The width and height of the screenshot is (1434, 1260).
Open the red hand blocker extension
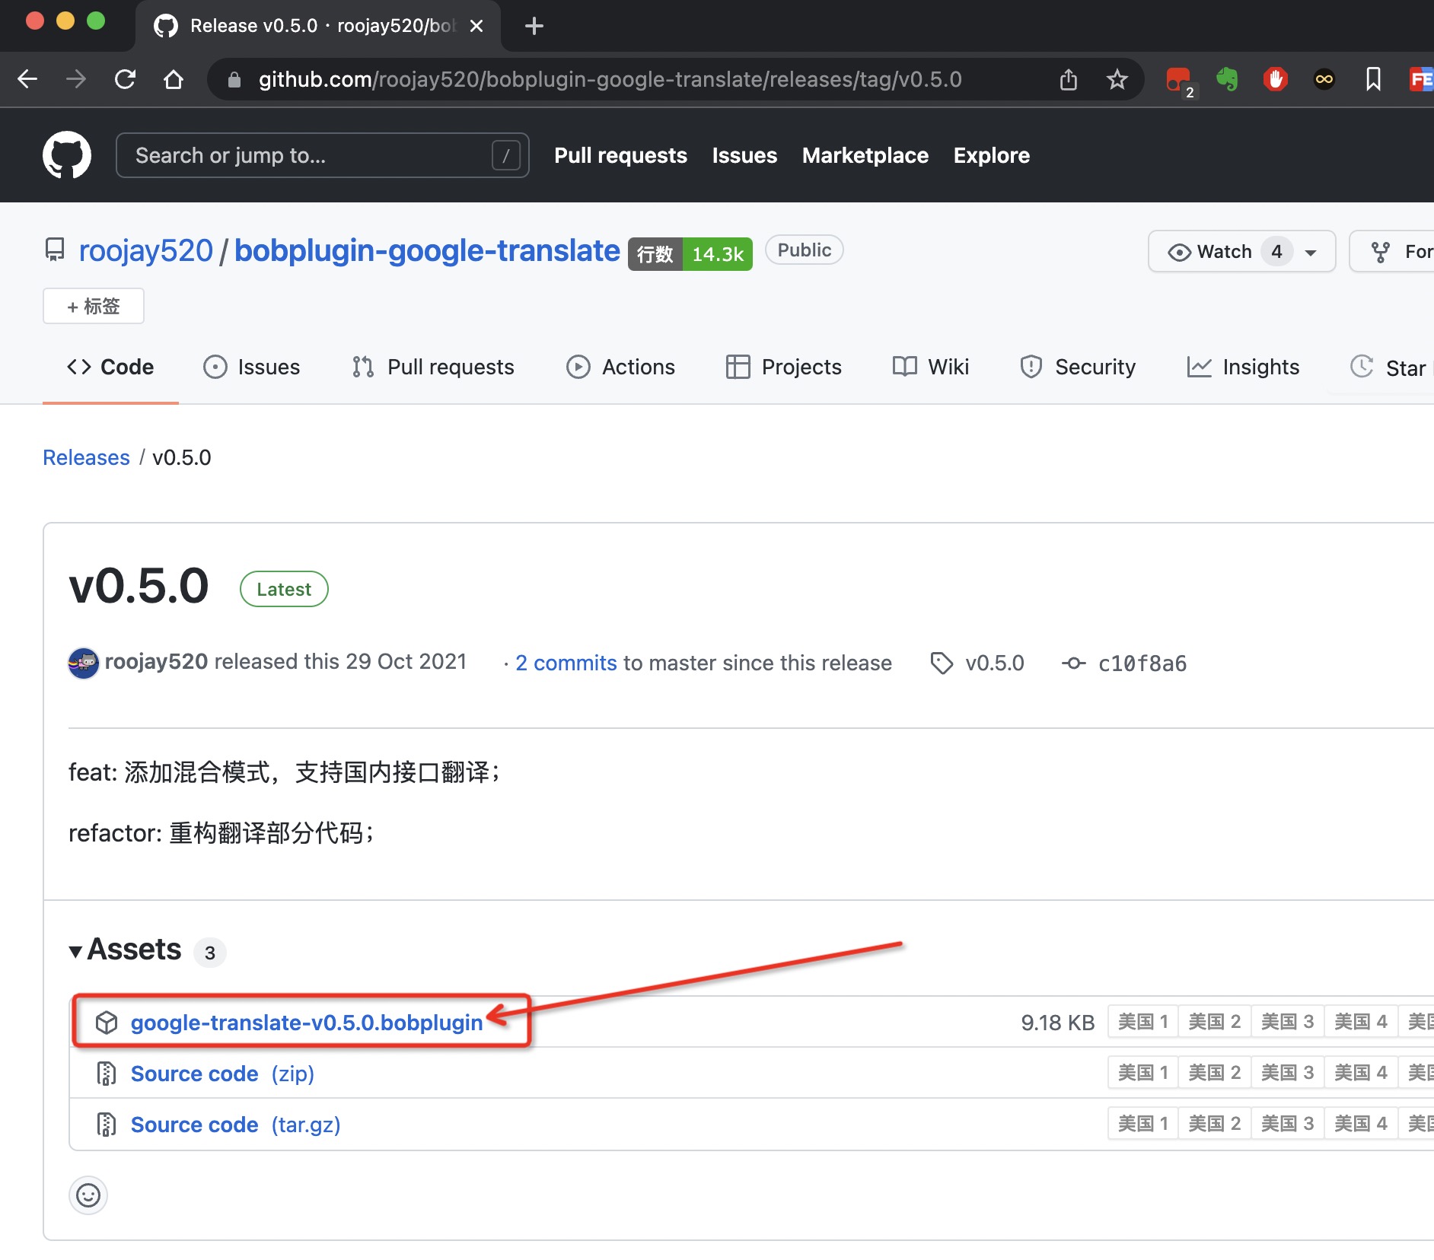tap(1276, 79)
